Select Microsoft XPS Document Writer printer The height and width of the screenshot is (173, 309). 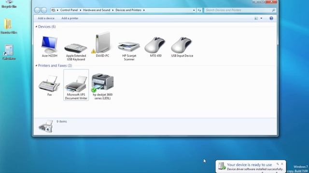tap(76, 85)
